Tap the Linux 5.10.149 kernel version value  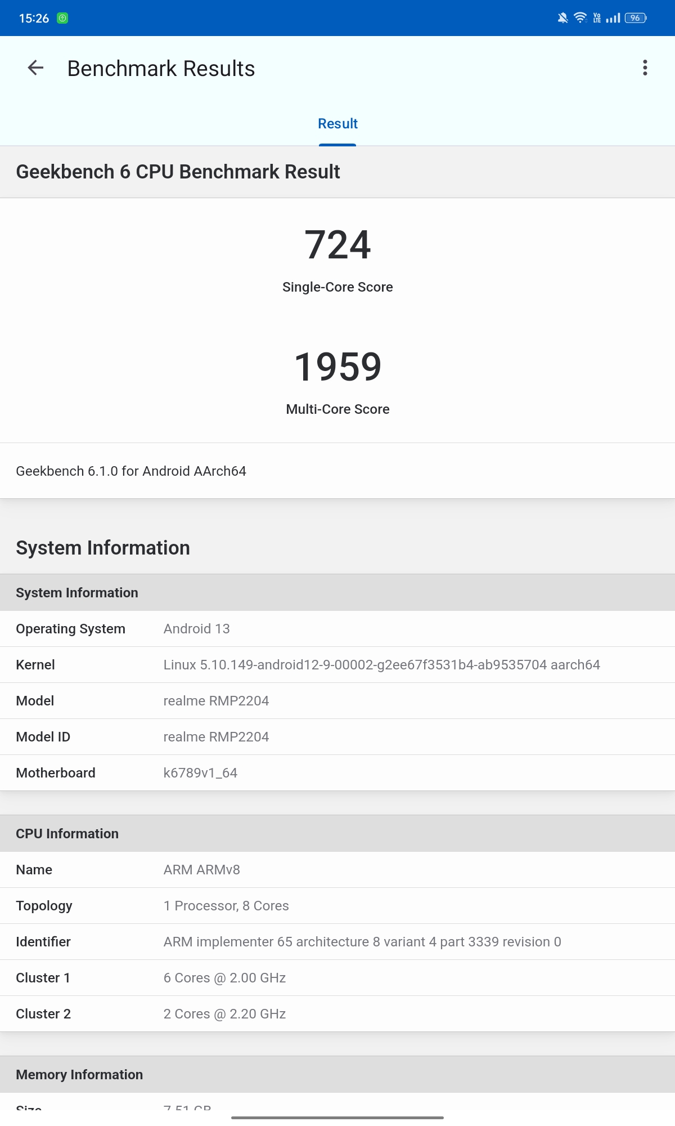point(382,665)
